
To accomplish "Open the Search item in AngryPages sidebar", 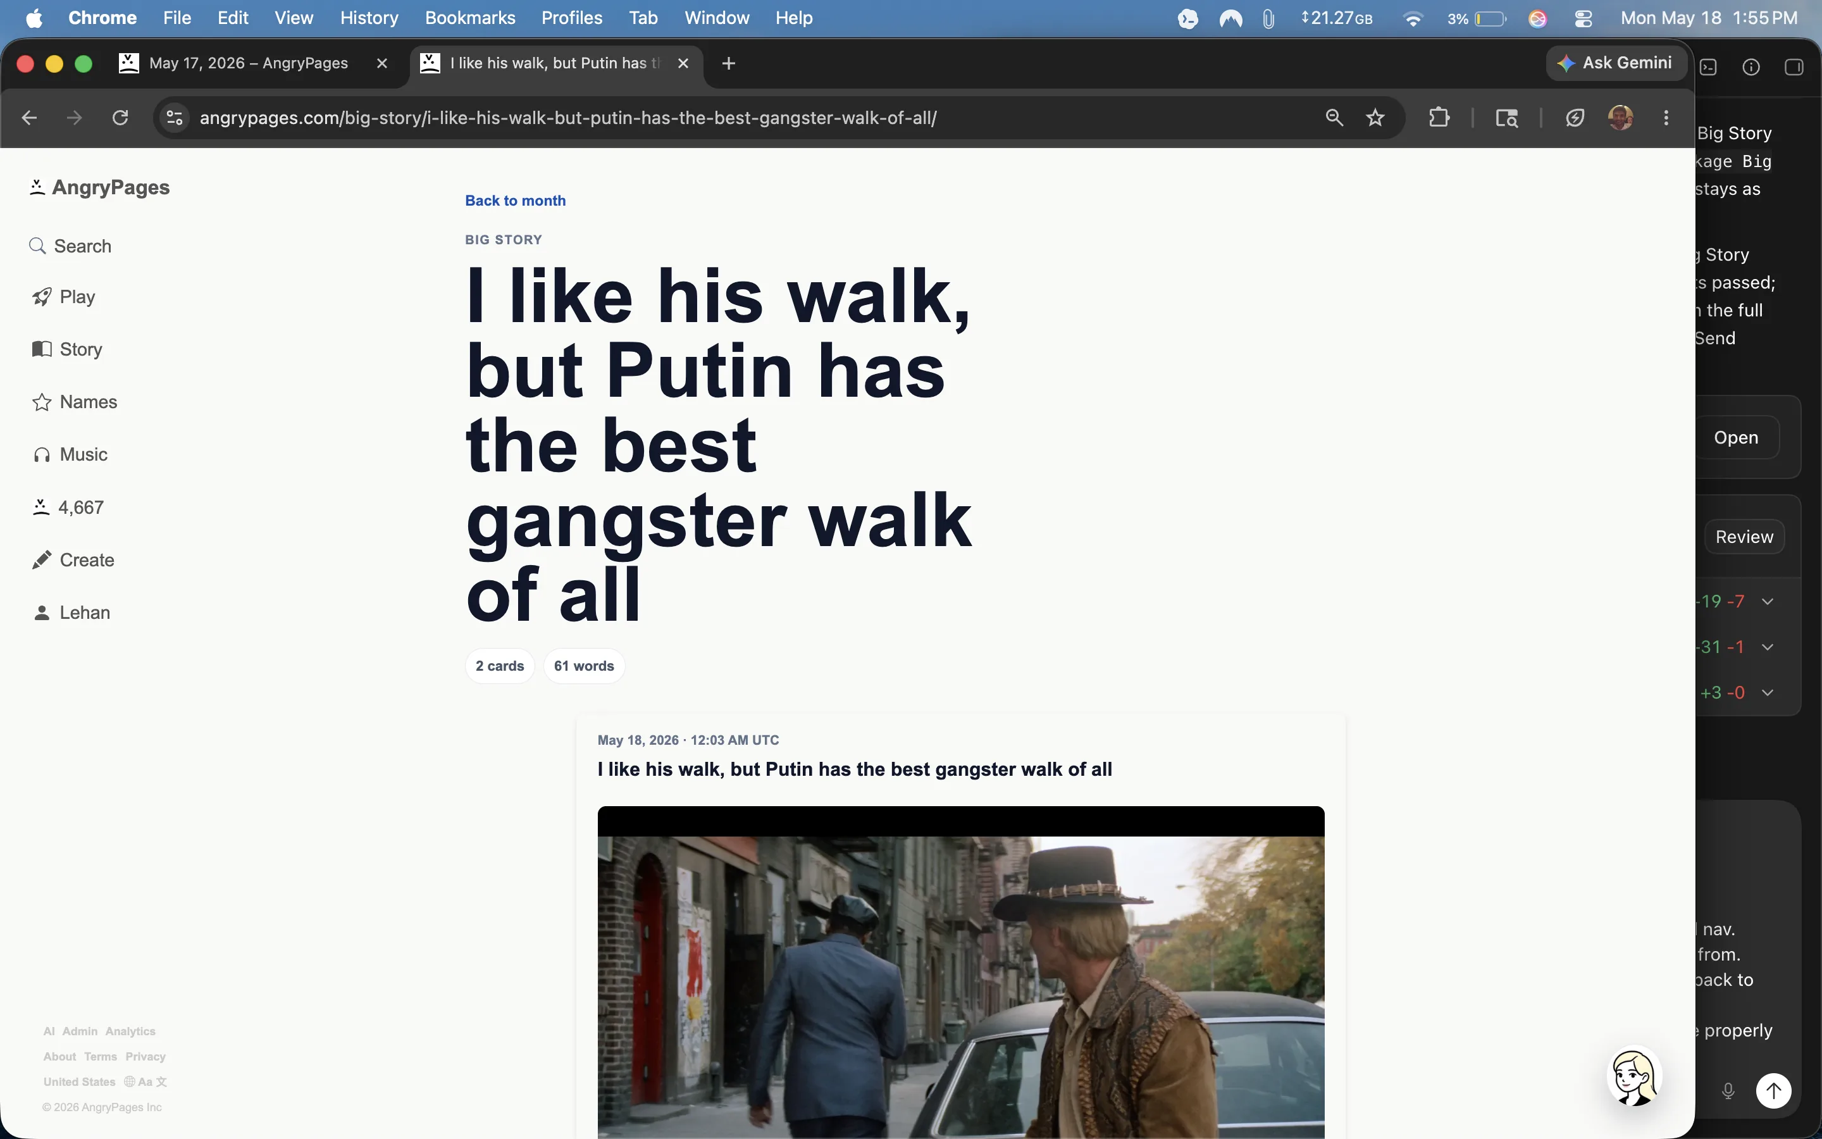I will pyautogui.click(x=70, y=246).
